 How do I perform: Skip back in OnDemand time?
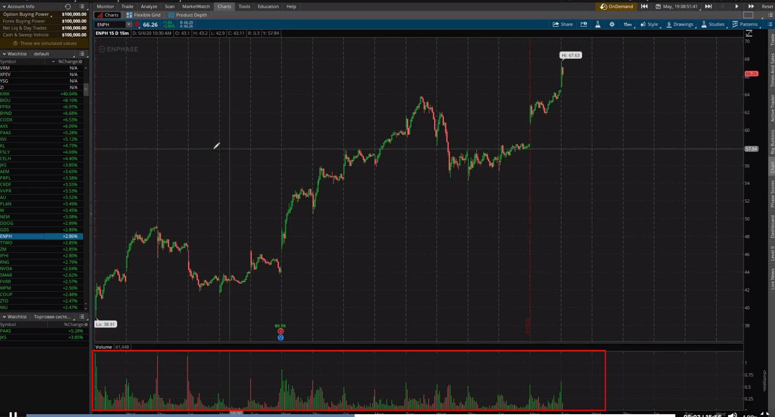pos(644,7)
